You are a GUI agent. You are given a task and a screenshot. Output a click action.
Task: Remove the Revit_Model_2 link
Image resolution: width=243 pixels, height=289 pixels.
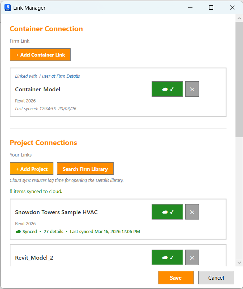[x=192, y=257]
